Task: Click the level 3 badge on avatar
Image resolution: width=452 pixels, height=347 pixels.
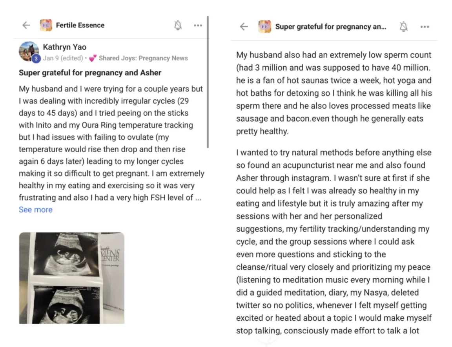Action: (x=36, y=59)
